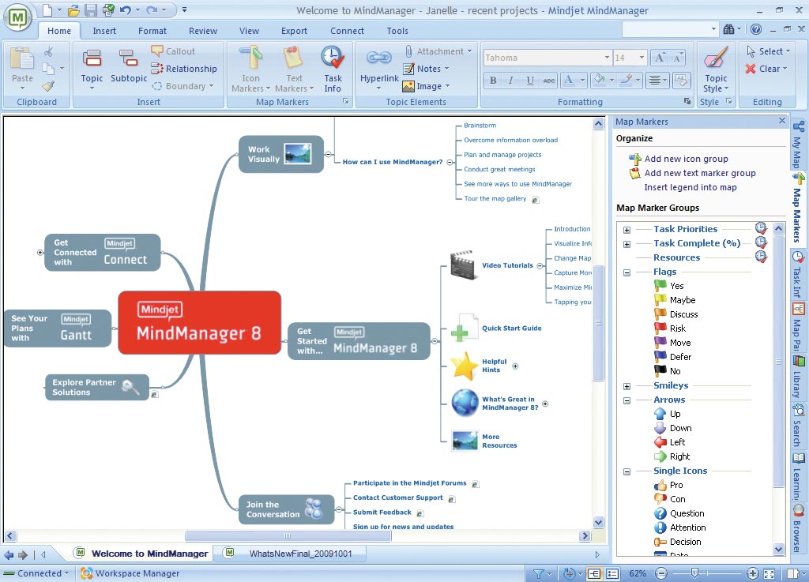809x582 pixels.
Task: Click the Task Info ribbon button
Action: [333, 68]
